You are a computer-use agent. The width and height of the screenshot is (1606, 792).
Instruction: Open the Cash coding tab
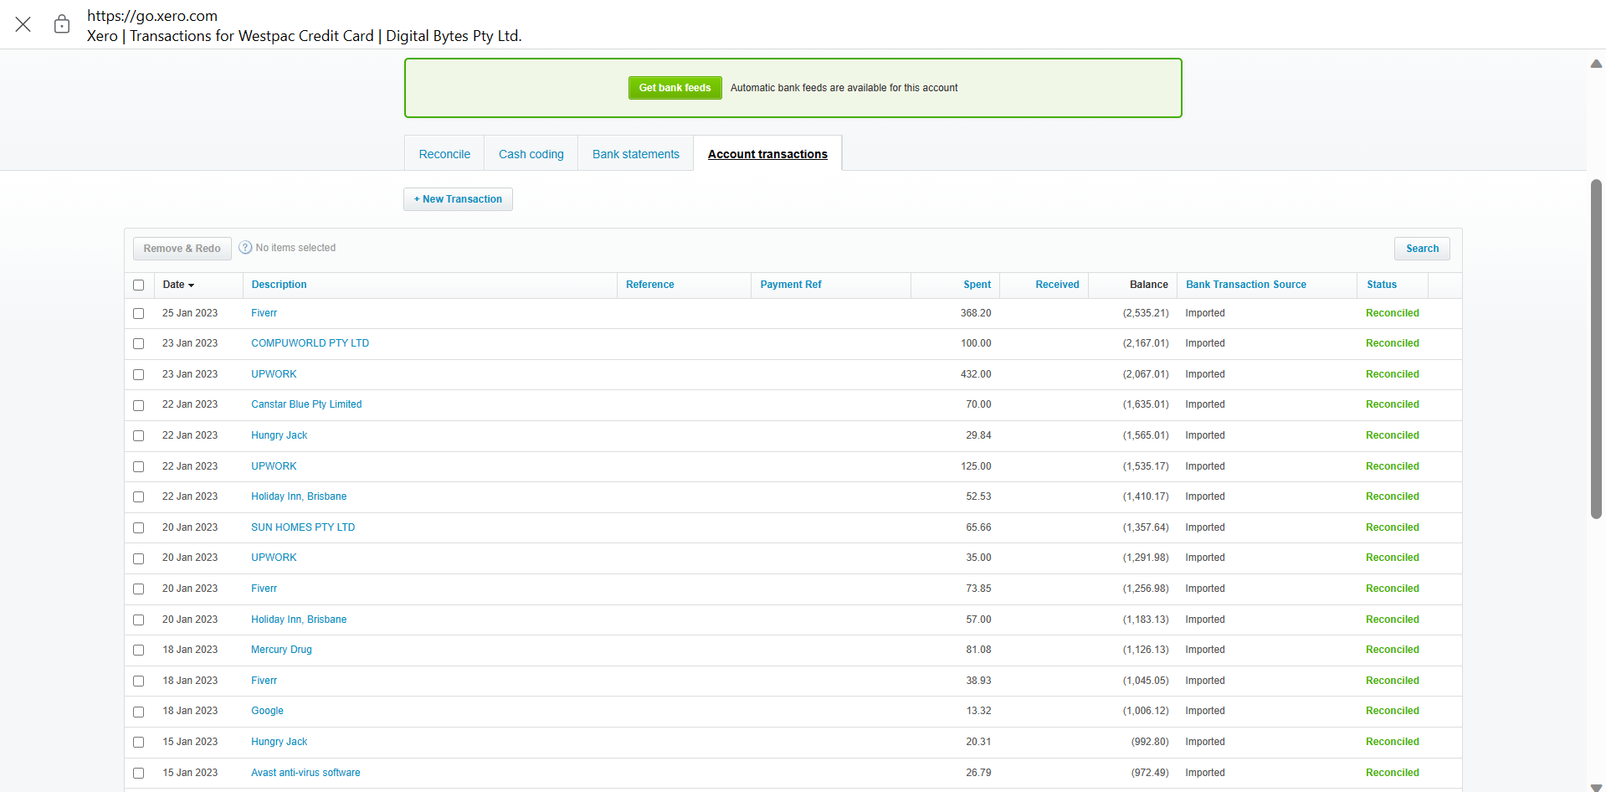531,154
